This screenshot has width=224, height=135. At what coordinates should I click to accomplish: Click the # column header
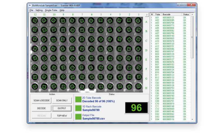[152, 14]
